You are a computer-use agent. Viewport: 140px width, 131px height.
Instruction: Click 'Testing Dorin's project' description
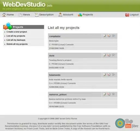[x=60, y=60]
